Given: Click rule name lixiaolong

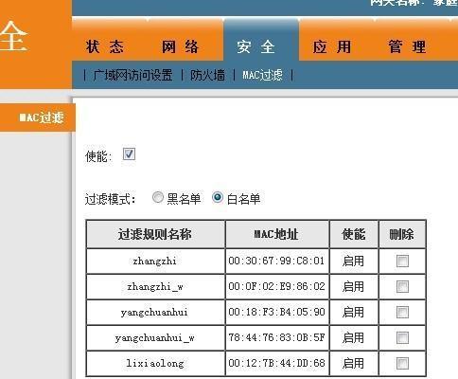Looking at the screenshot, I should tap(155, 363).
